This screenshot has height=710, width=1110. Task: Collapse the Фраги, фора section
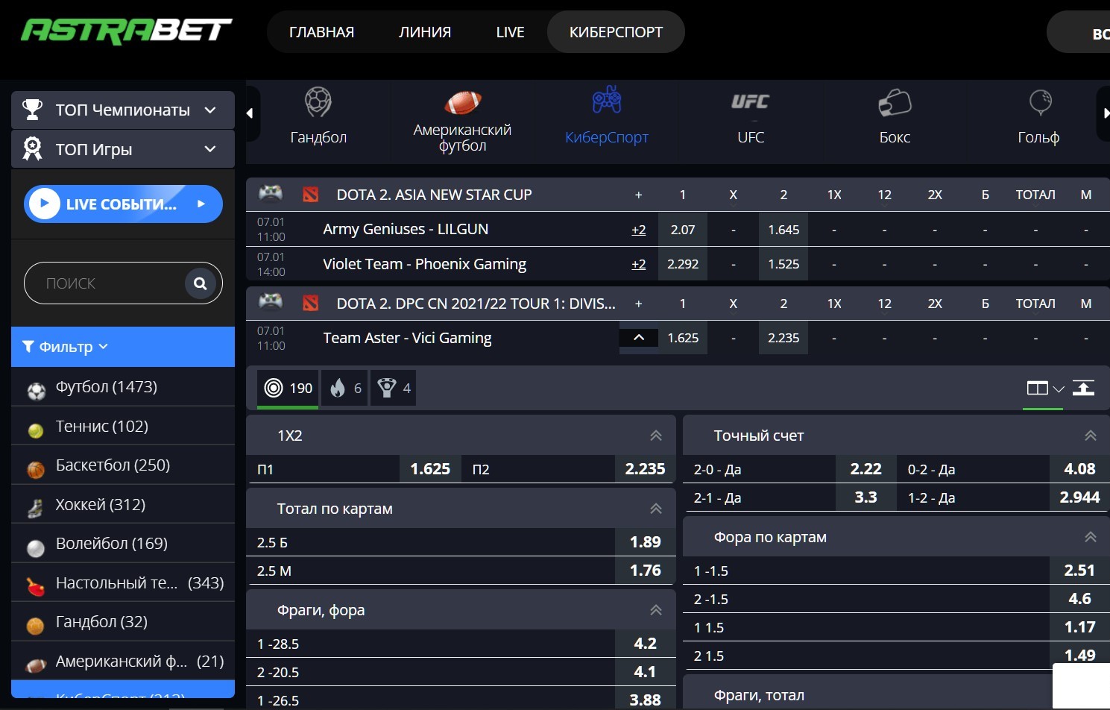click(656, 610)
